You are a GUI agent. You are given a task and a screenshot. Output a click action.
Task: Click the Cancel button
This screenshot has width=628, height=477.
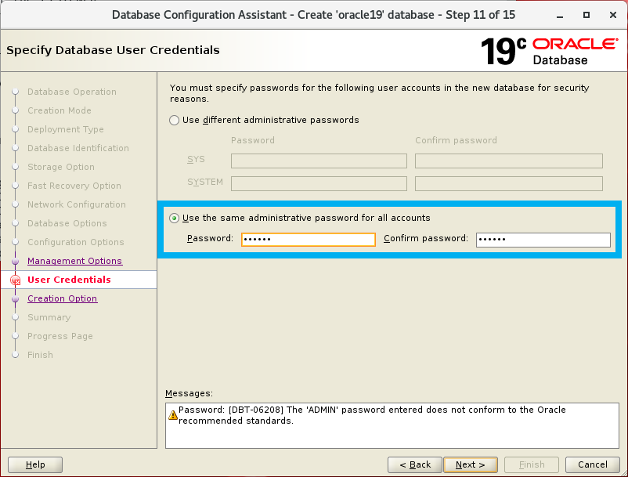tap(592, 464)
